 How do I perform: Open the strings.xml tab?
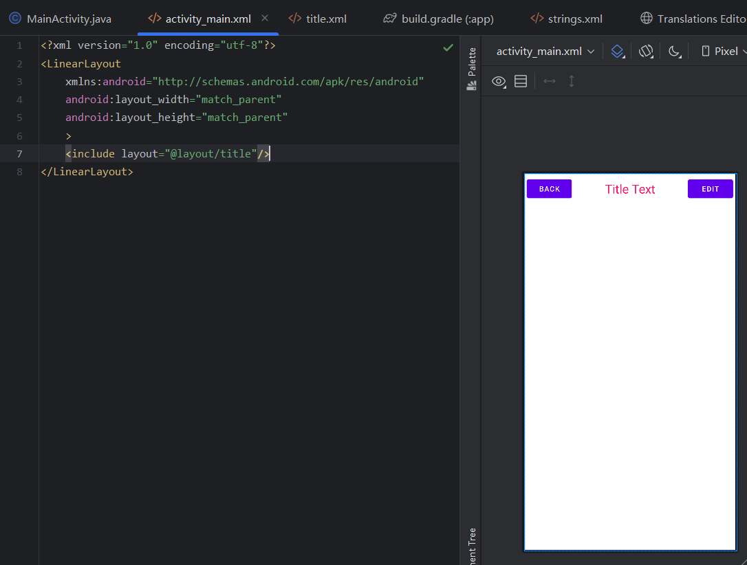click(567, 19)
